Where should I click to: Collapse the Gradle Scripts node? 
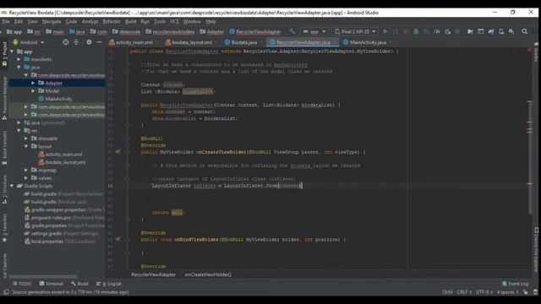point(13,186)
